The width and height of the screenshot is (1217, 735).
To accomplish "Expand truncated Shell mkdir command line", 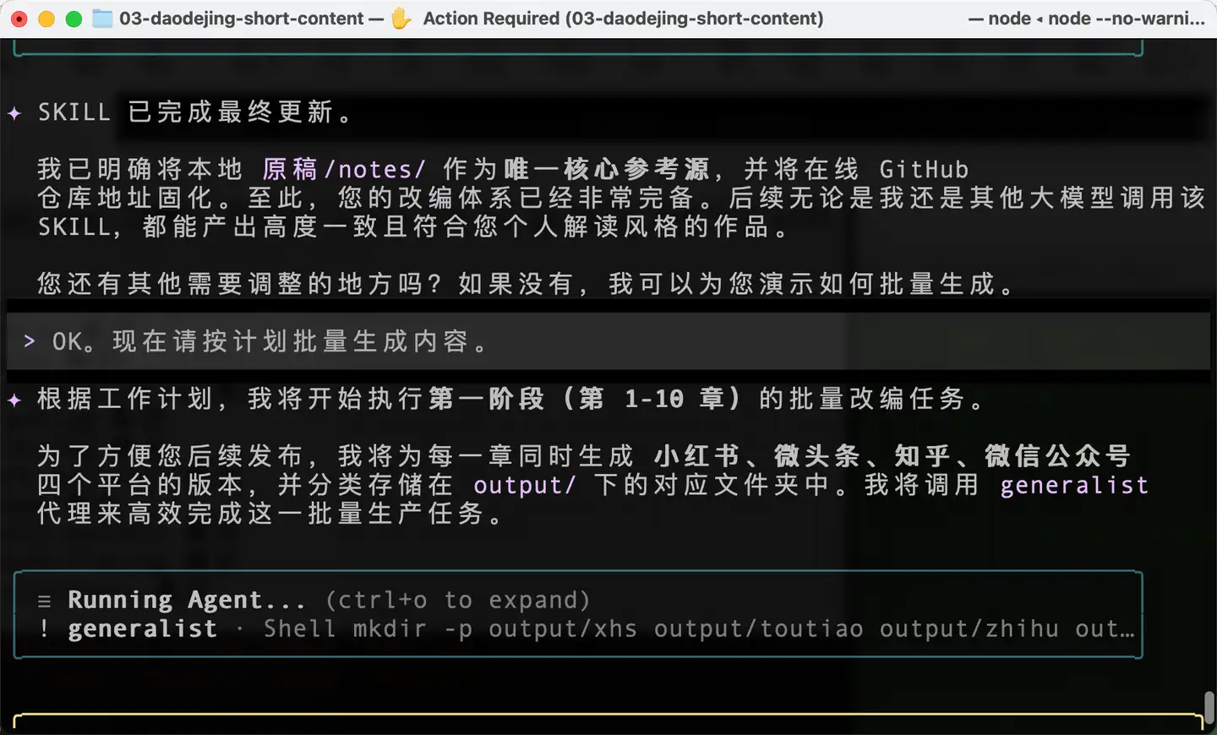I will tap(699, 629).
